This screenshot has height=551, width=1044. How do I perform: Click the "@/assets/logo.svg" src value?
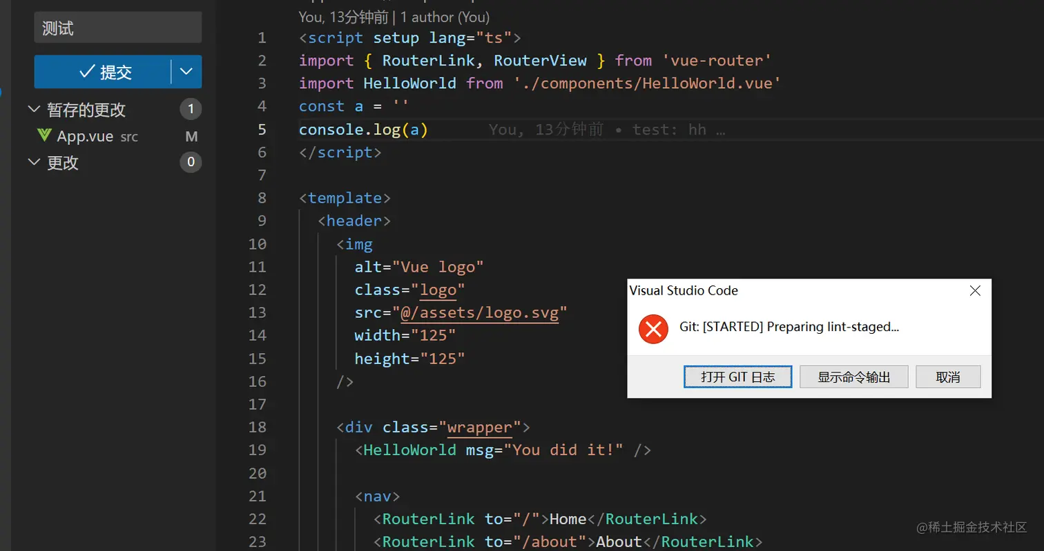click(x=479, y=312)
